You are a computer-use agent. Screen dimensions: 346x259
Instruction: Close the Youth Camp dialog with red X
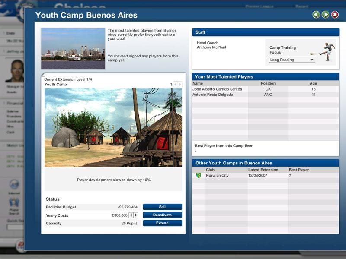tap(335, 15)
